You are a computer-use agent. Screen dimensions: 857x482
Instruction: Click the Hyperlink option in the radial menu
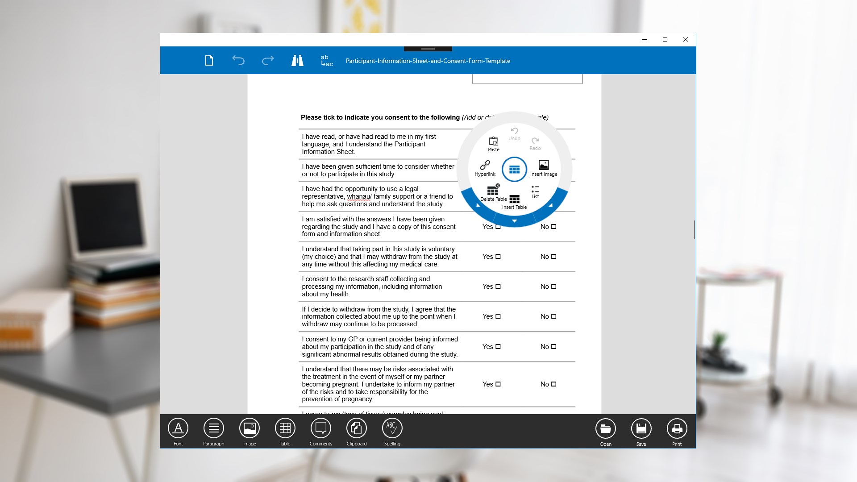(485, 168)
